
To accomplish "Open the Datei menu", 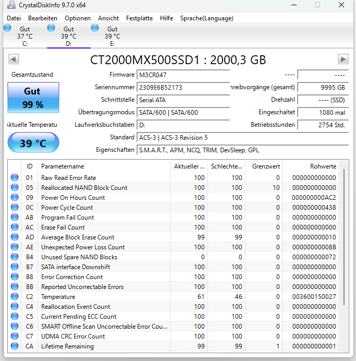I will coord(14,18).
